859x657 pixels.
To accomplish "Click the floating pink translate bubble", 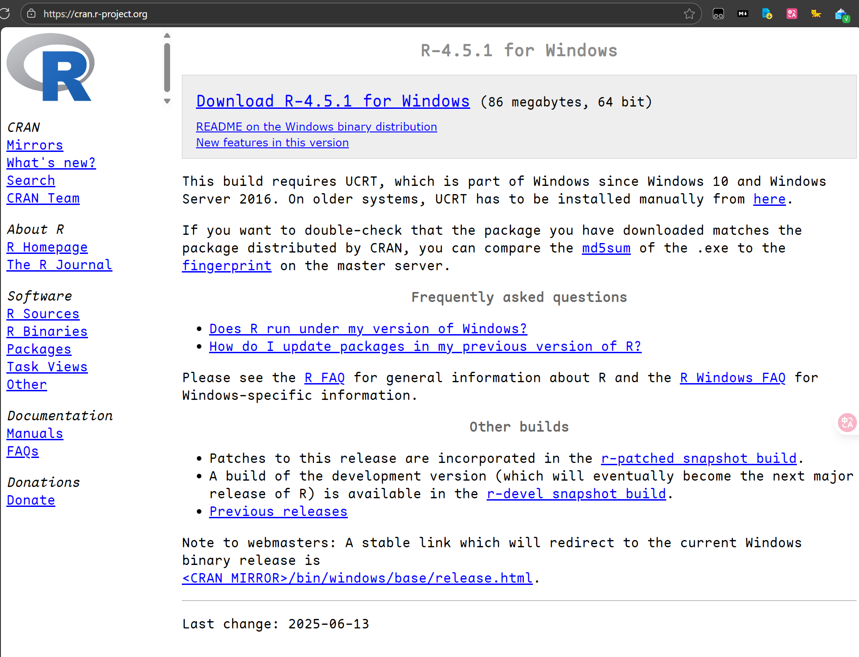I will point(847,423).
